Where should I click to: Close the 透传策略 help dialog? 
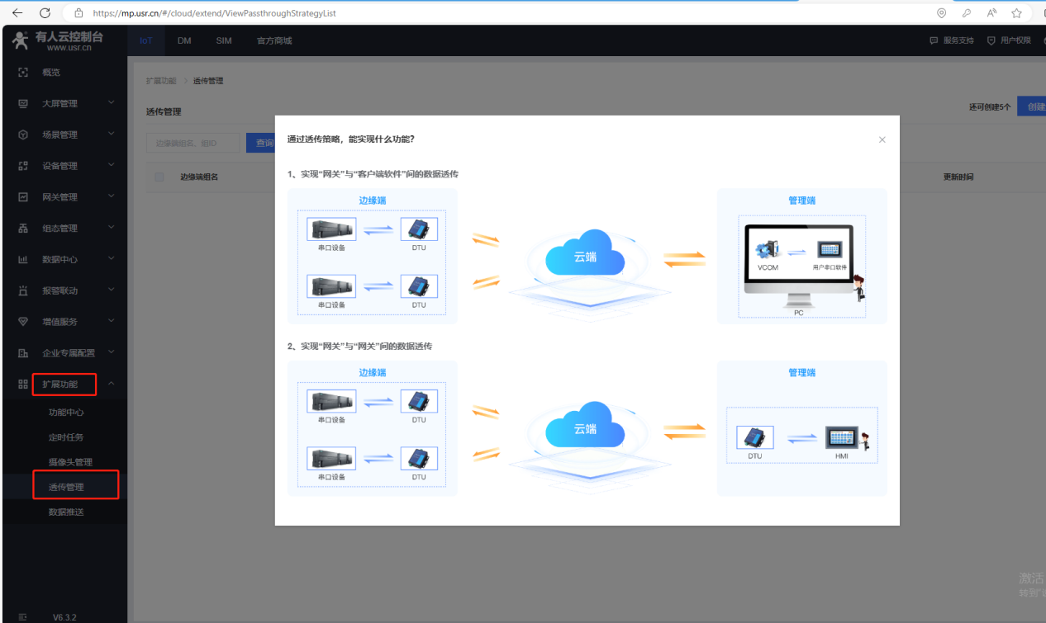click(882, 140)
